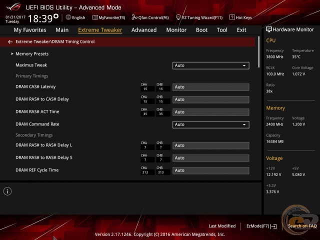Viewport: 320px width, 240px height.
Task: Open MyFavorite(F3) label
Action: (112, 18)
